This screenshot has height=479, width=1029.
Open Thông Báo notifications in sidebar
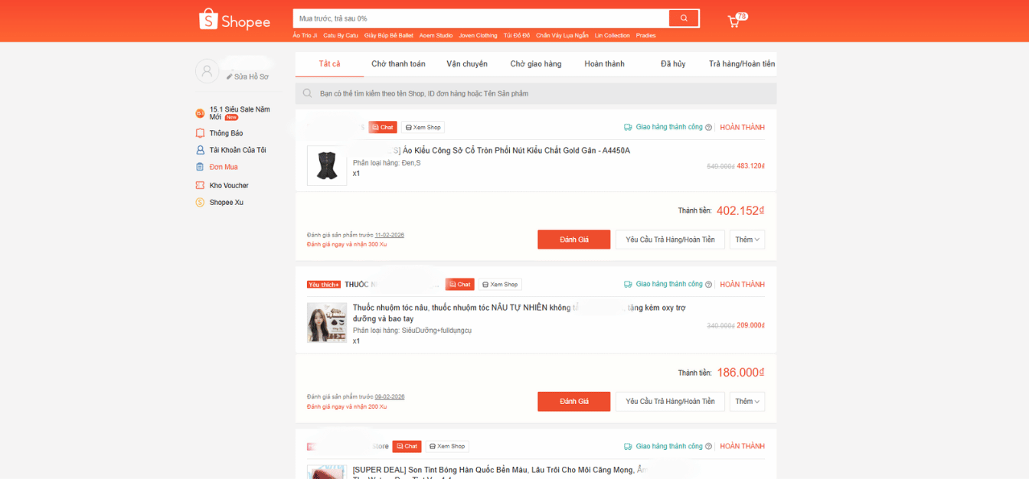point(226,133)
